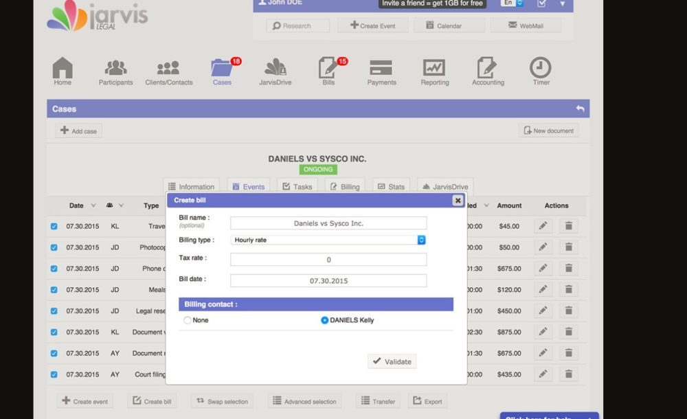The width and height of the screenshot is (687, 419).
Task: Open the JarvisDrive navigation icon
Action: pyautogui.click(x=275, y=69)
